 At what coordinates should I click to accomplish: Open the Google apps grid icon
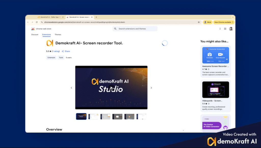pyautogui.click(x=225, y=29)
